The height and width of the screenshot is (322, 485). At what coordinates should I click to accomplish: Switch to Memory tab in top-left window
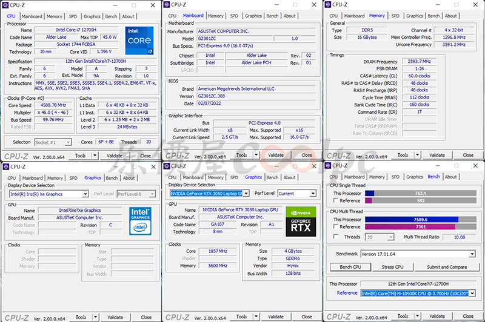[x=55, y=16]
